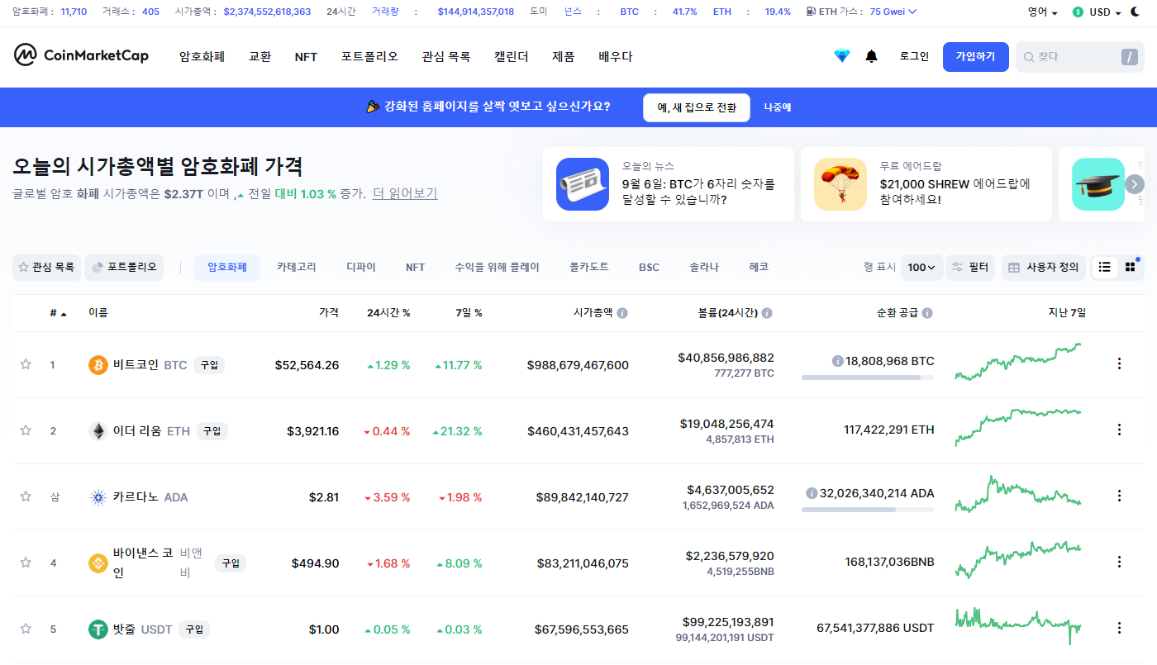Open the USD currency dropdown

(x=1097, y=12)
